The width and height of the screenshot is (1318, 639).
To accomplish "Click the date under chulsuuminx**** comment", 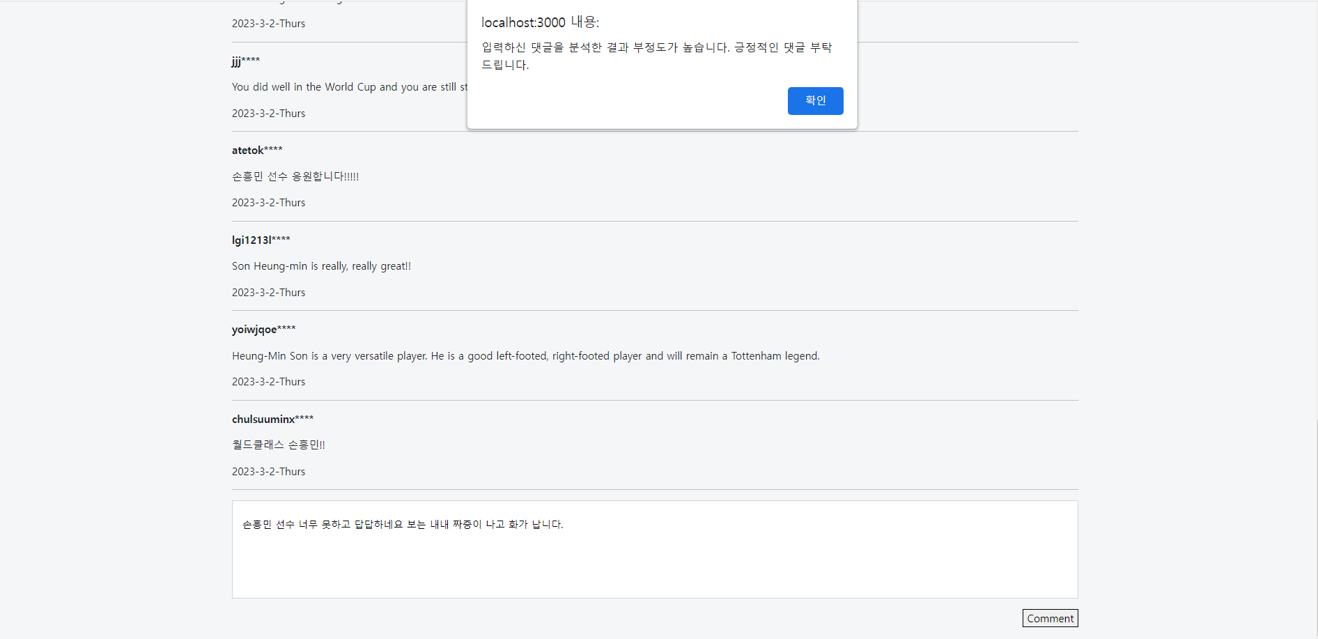I will 269,472.
